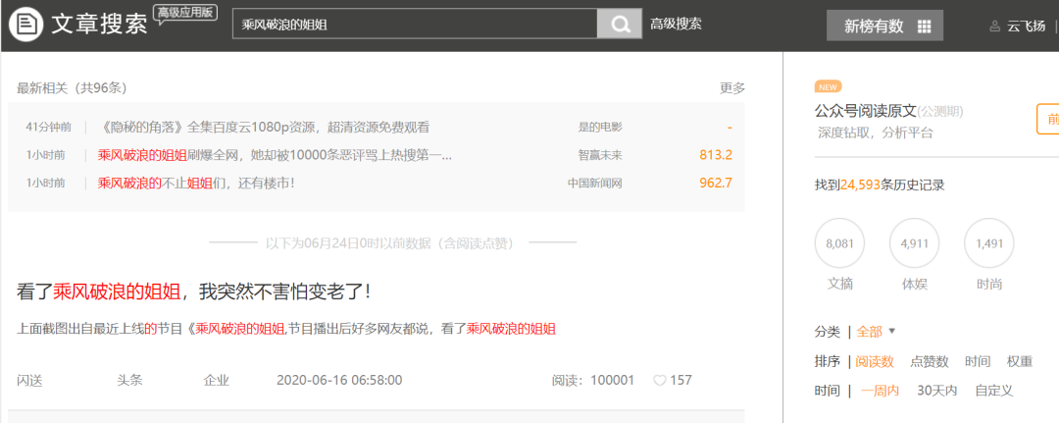Image resolution: width=1059 pixels, height=423 pixels.
Task: Click 更多 to see more results
Action: pyautogui.click(x=731, y=88)
